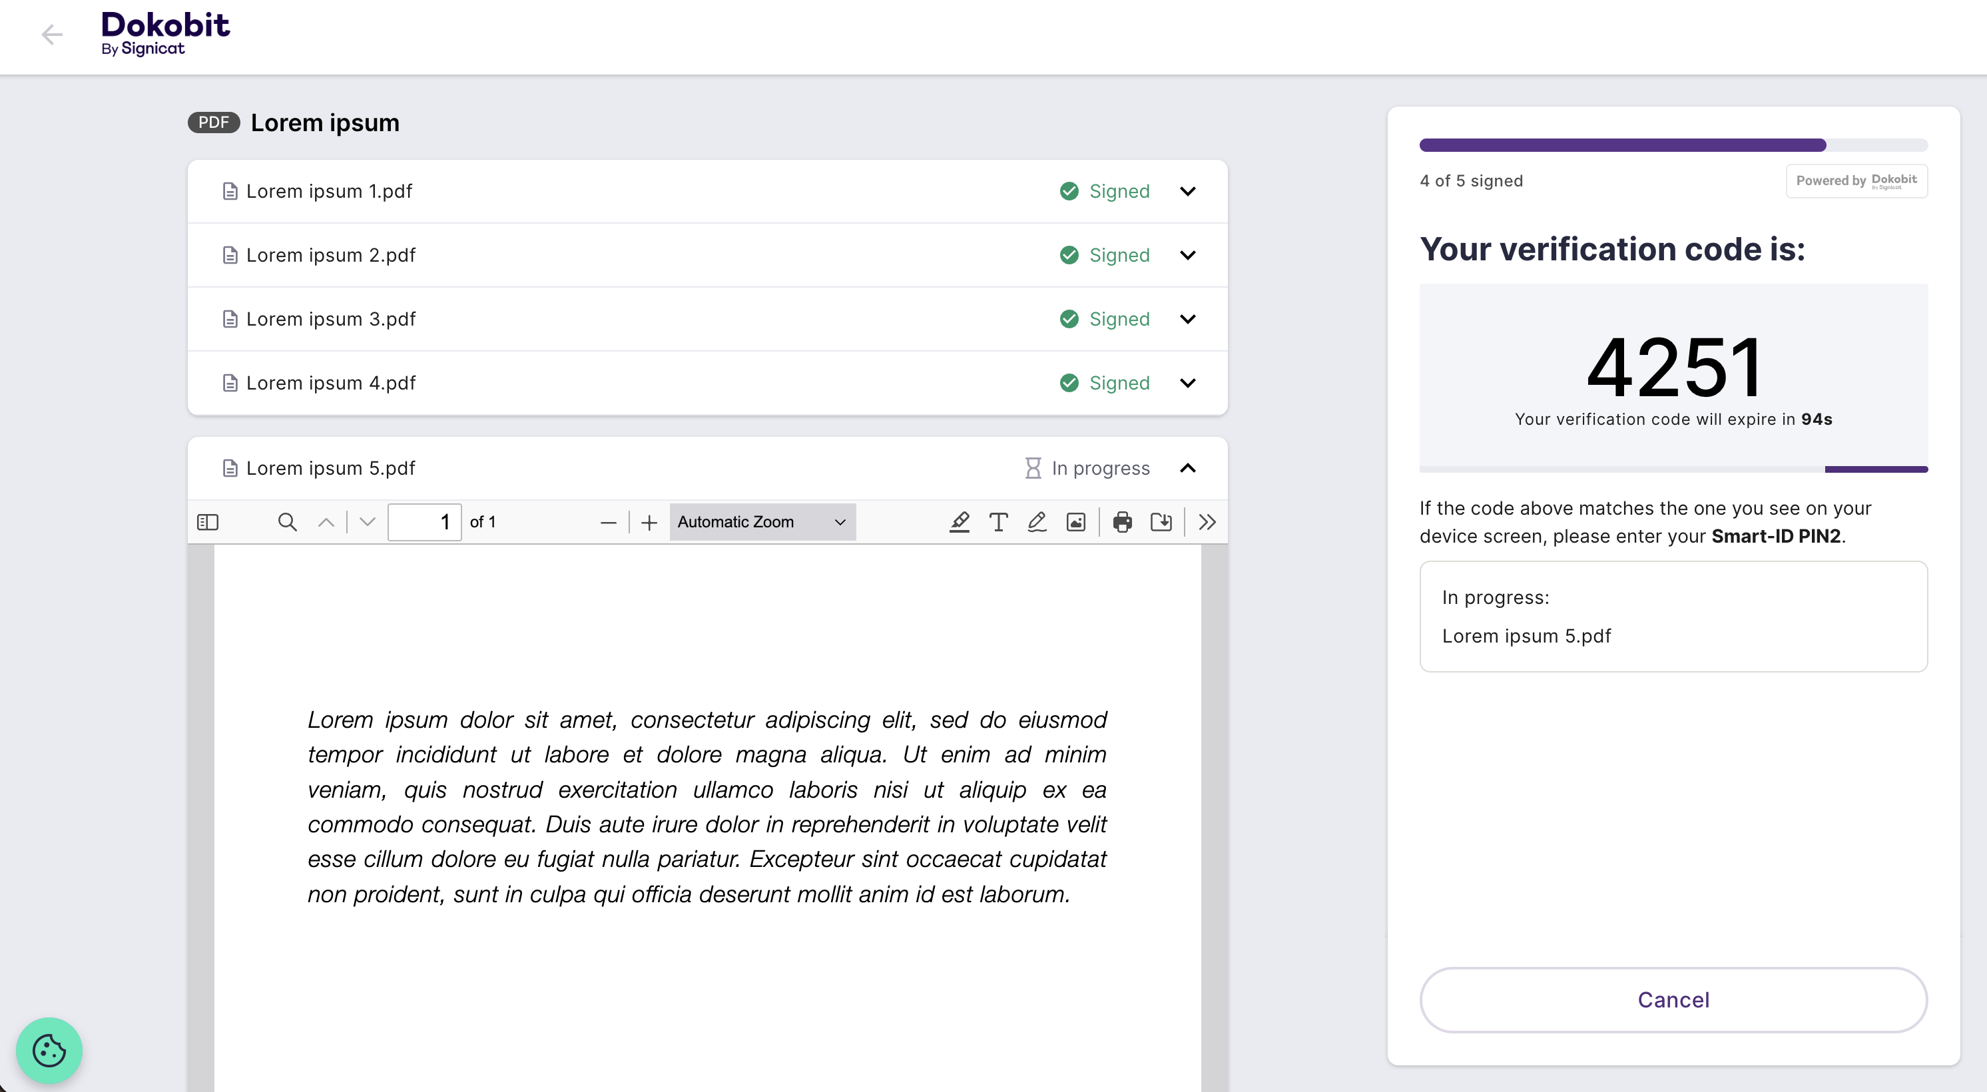This screenshot has height=1092, width=1987.
Task: Click the verification code expiry bar
Action: coord(1673,469)
